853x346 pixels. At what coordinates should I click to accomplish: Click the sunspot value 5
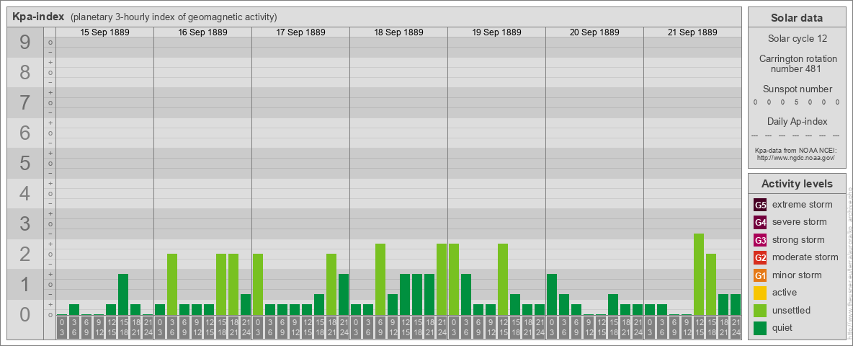pos(796,102)
